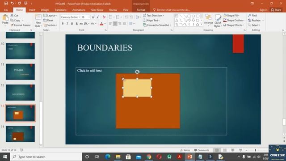Open Shape Effects options
286x161 pixels.
[x=234, y=25]
